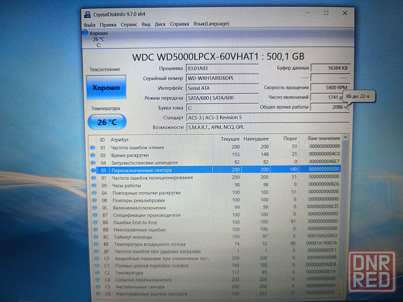
Task: Click status icon for Время раскрутки row
Action: [x=92, y=155]
